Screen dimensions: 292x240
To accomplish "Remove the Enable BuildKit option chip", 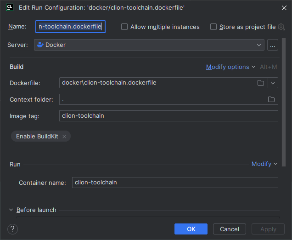I will click(x=64, y=137).
